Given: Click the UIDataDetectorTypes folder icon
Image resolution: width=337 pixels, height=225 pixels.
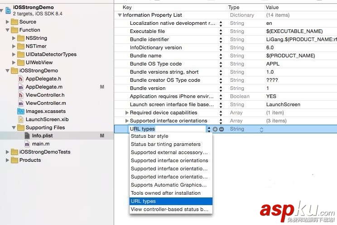Looking at the screenshot, I should pos(21,54).
